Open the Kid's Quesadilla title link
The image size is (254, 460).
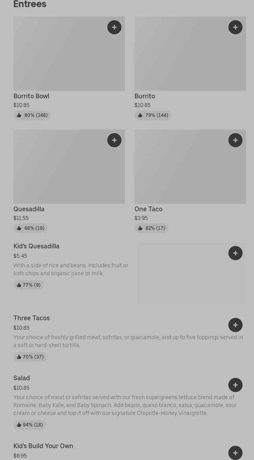[x=36, y=246]
